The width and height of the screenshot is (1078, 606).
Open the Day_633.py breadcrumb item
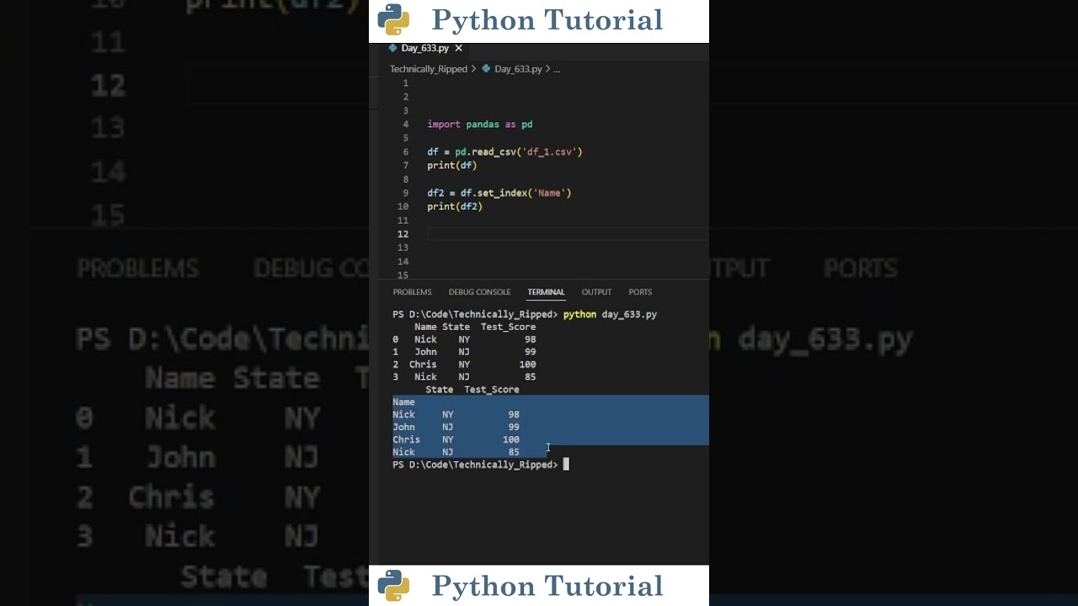[518, 69]
